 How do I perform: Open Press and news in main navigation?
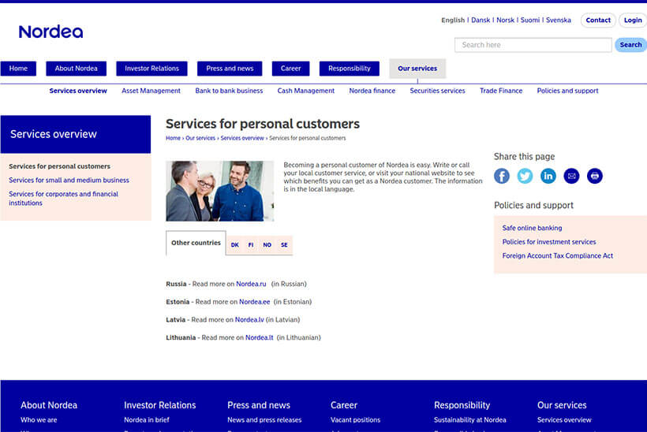click(x=230, y=69)
